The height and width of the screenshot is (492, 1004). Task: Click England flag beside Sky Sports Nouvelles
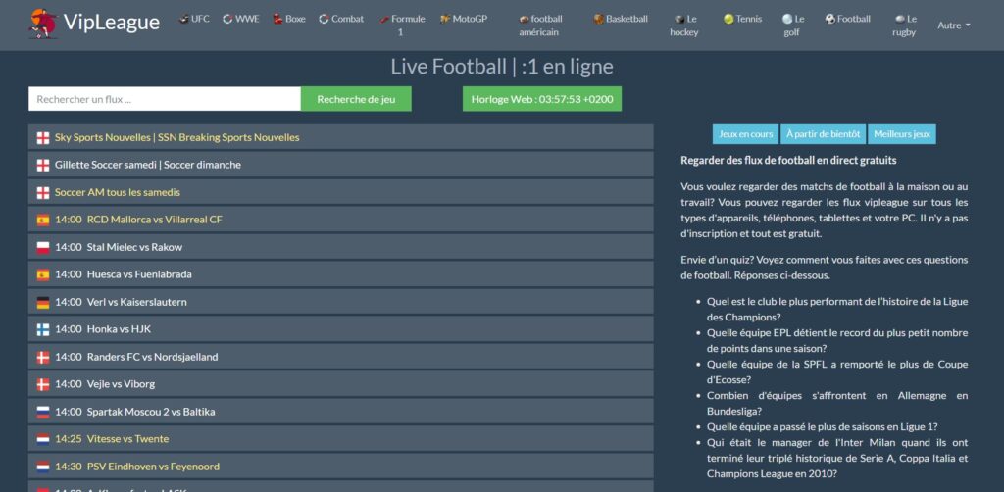point(43,137)
